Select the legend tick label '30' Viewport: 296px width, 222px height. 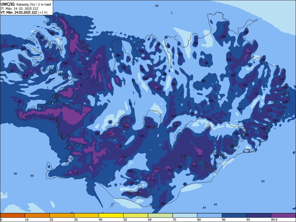pyautogui.click(x=76, y=220)
